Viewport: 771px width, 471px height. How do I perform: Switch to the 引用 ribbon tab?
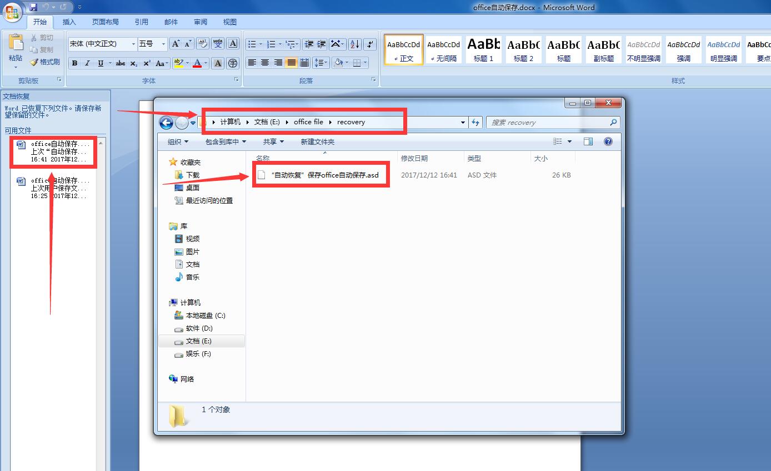pos(142,22)
